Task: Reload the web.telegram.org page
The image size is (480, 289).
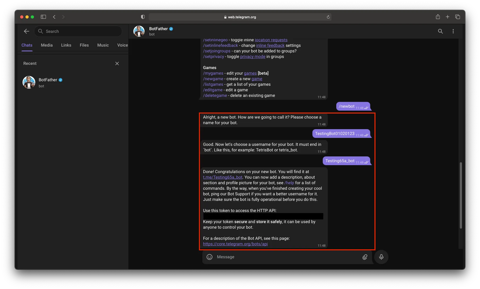Action: (328, 17)
